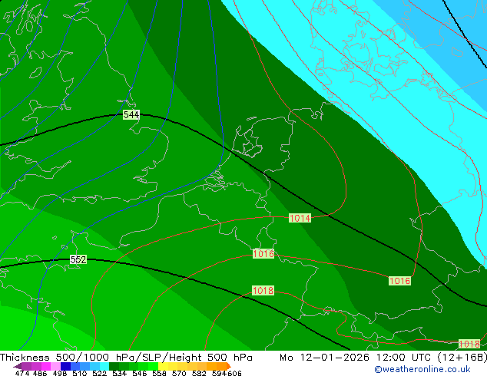This screenshot has width=487, height=376.
Task: Click the legend value 582
Action: click(199, 373)
